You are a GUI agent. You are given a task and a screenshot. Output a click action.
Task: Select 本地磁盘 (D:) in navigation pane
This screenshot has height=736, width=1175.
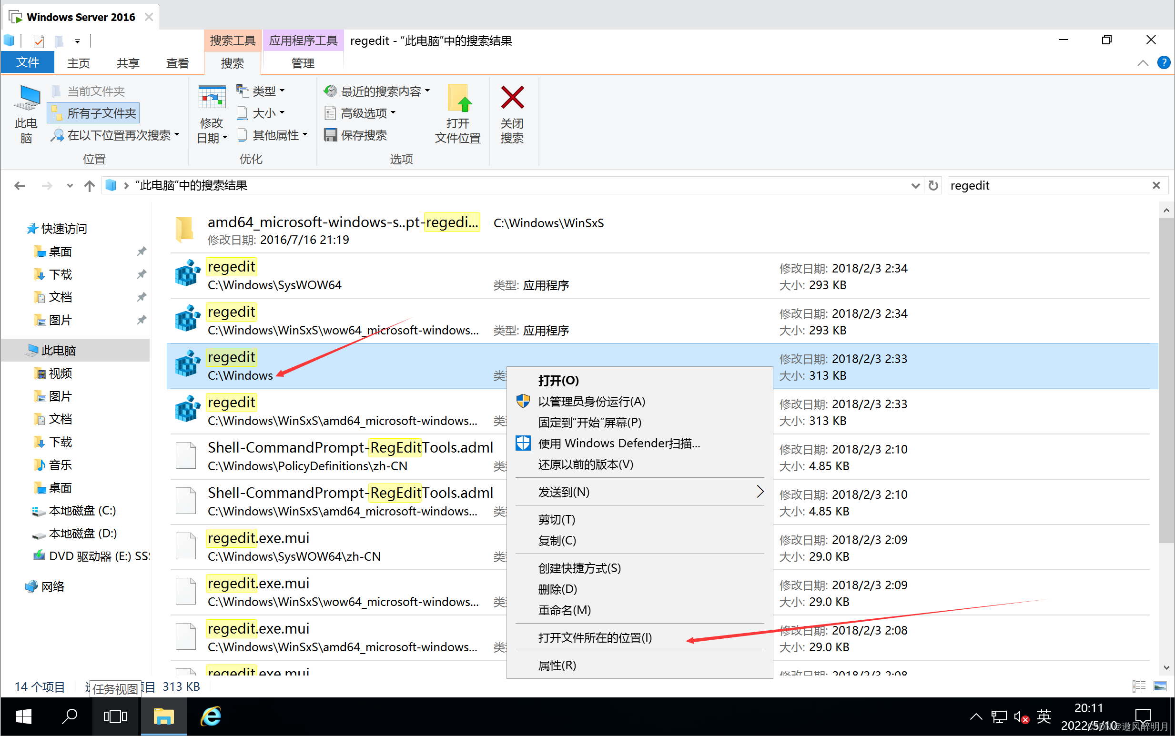(82, 534)
